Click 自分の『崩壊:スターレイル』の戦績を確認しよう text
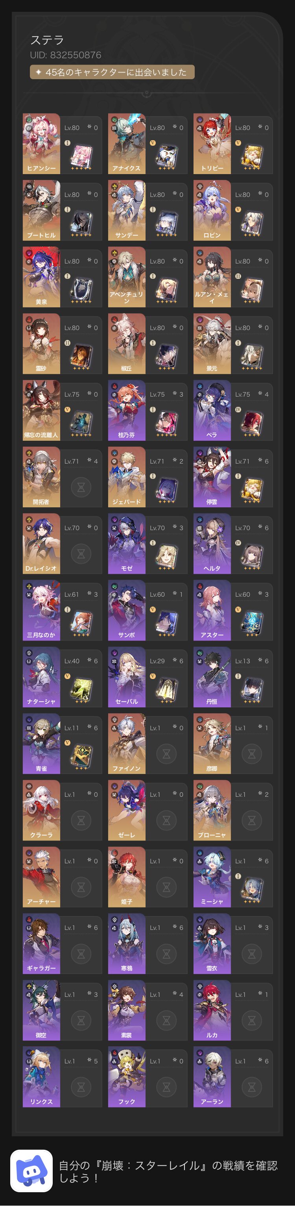The width and height of the screenshot is (295, 1206). (x=168, y=1171)
